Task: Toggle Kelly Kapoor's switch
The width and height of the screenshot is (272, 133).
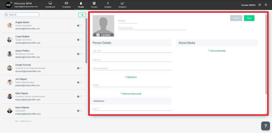Action: click(80, 96)
